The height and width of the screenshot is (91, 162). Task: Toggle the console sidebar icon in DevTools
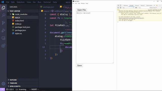[x=118, y=8]
